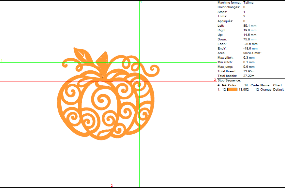The image size is (285, 188).
Task: Click the small black start point dot
Action: coord(103,78)
